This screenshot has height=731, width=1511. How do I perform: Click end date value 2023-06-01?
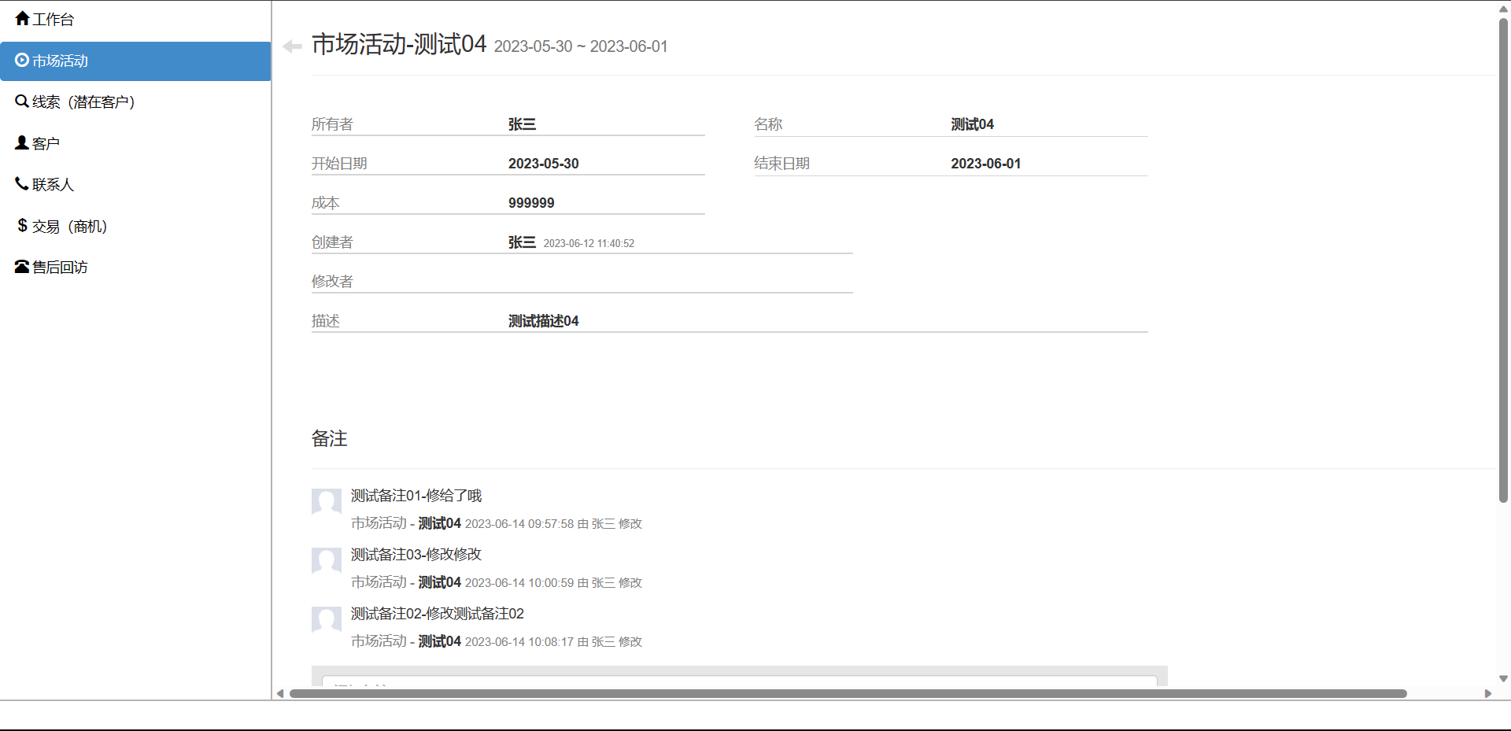985,164
